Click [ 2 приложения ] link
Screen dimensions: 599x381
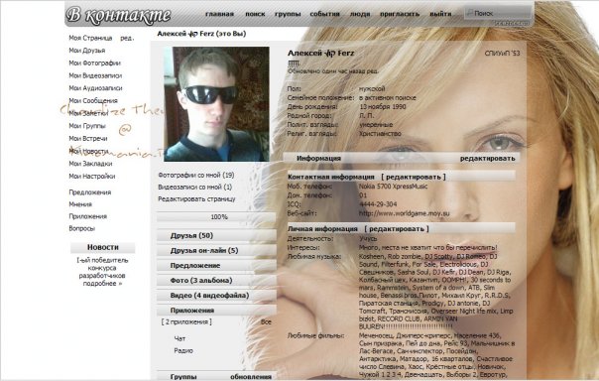(186, 321)
